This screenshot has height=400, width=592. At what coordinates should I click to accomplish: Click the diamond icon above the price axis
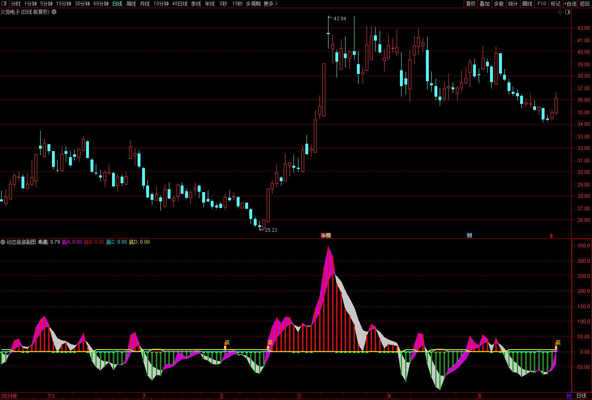[560, 12]
